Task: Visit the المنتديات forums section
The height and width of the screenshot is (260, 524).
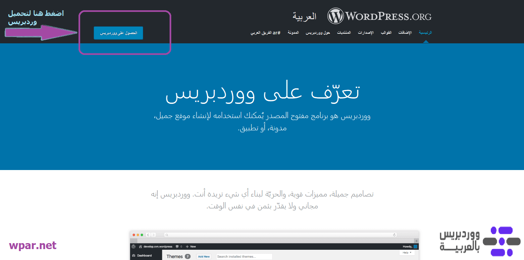Action: coord(344,32)
